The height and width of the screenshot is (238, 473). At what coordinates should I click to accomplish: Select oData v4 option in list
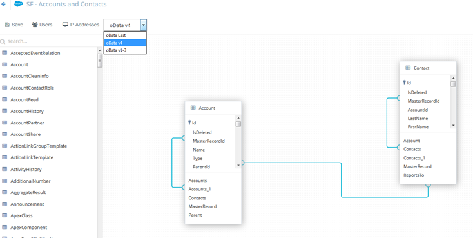point(125,43)
